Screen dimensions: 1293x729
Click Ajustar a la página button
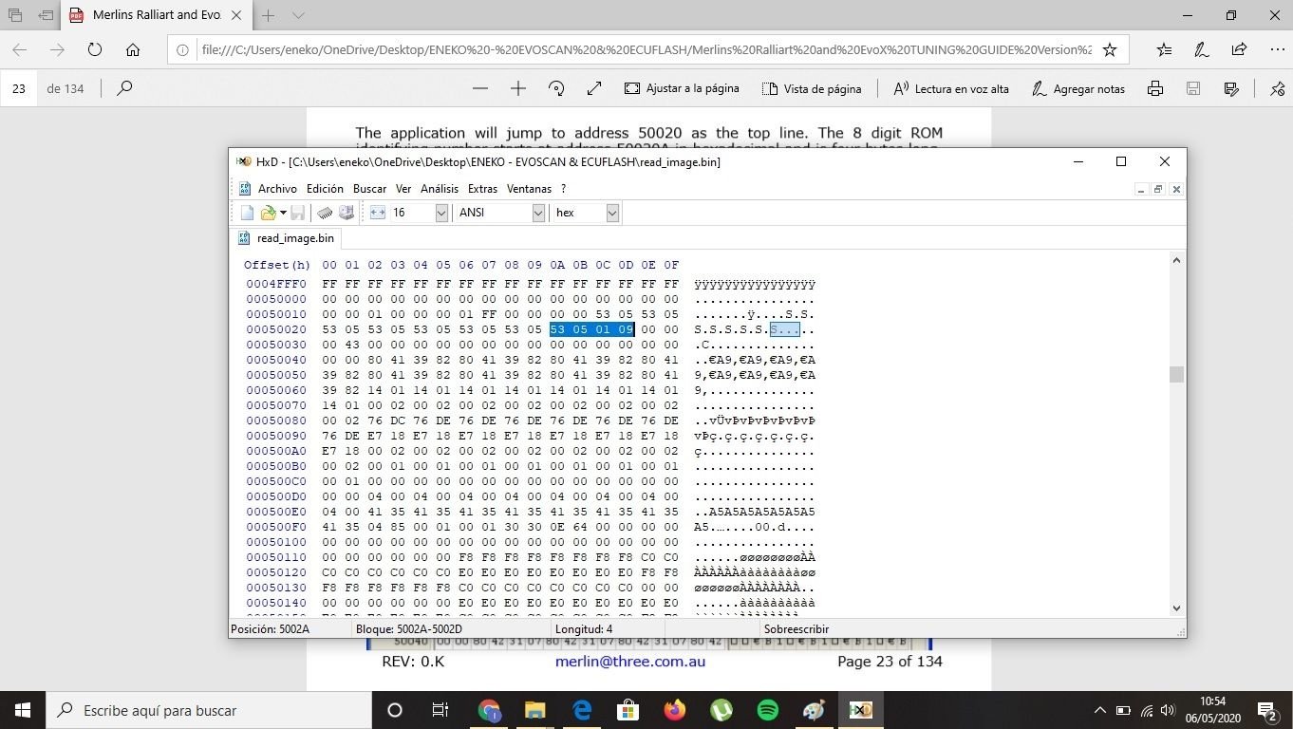pyautogui.click(x=682, y=88)
